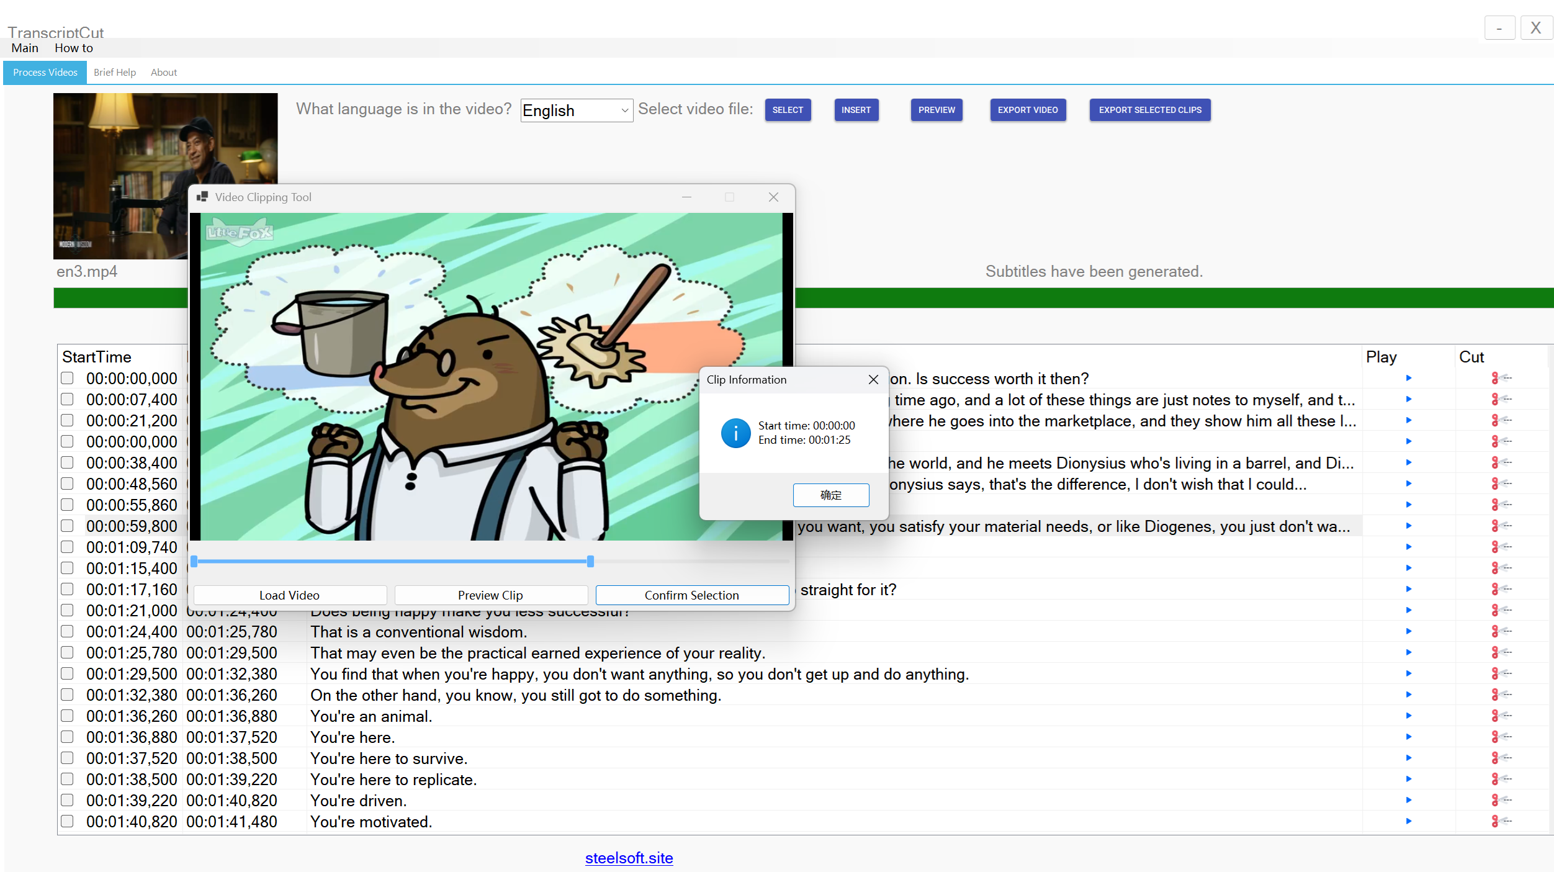Play the clip in the 00:00:07,400 row

[1409, 399]
